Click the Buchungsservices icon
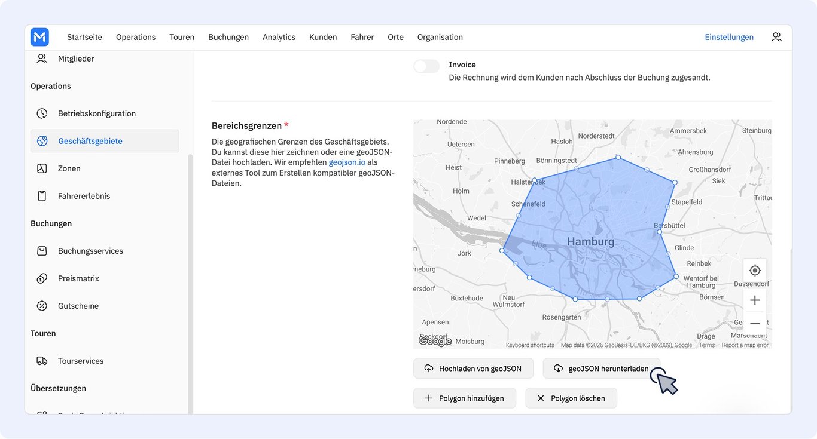Image resolution: width=817 pixels, height=439 pixels. click(x=42, y=251)
